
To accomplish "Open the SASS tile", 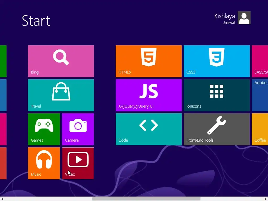I will click(x=260, y=61).
